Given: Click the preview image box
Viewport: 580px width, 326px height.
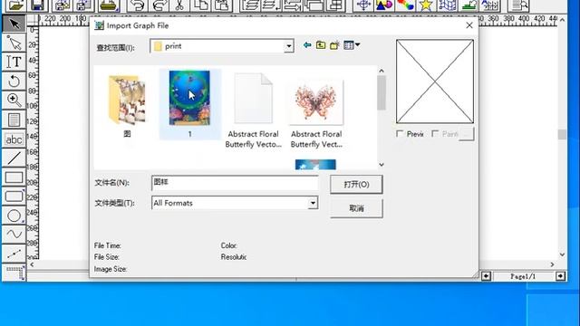Looking at the screenshot, I should pyautogui.click(x=435, y=81).
